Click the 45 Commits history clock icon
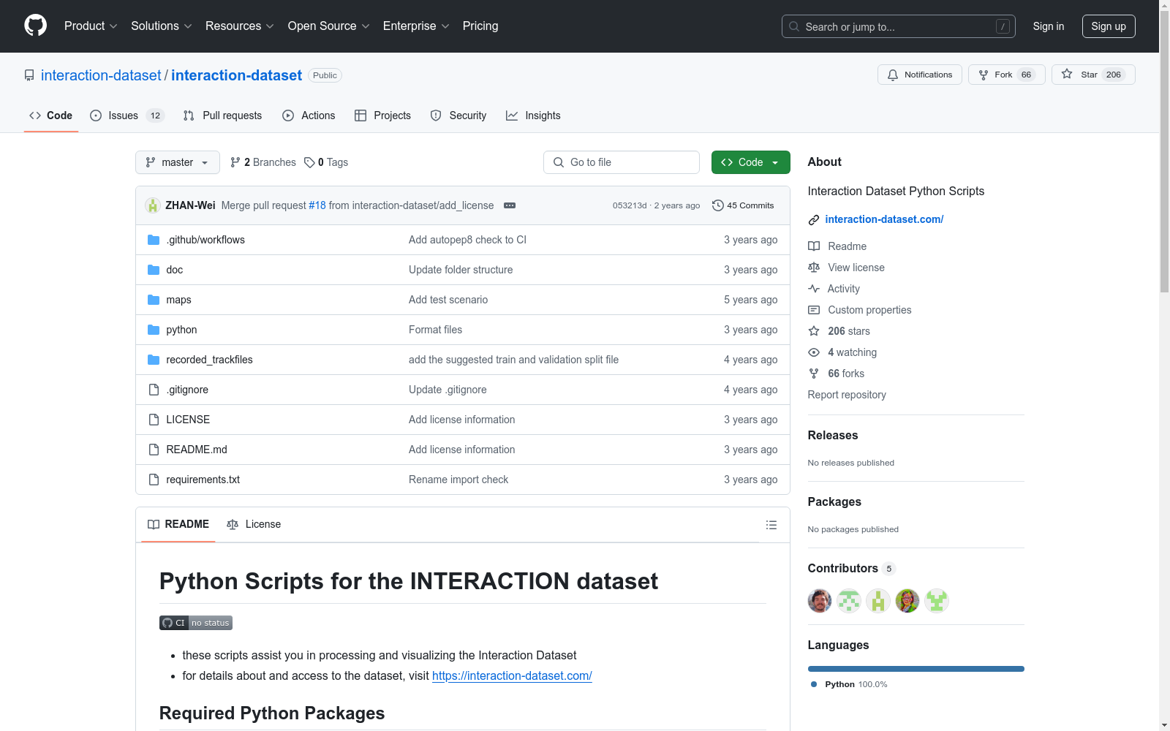This screenshot has width=1170, height=731. coord(717,205)
